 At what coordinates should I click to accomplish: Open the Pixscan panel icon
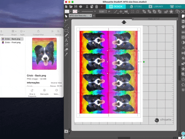(183, 22)
